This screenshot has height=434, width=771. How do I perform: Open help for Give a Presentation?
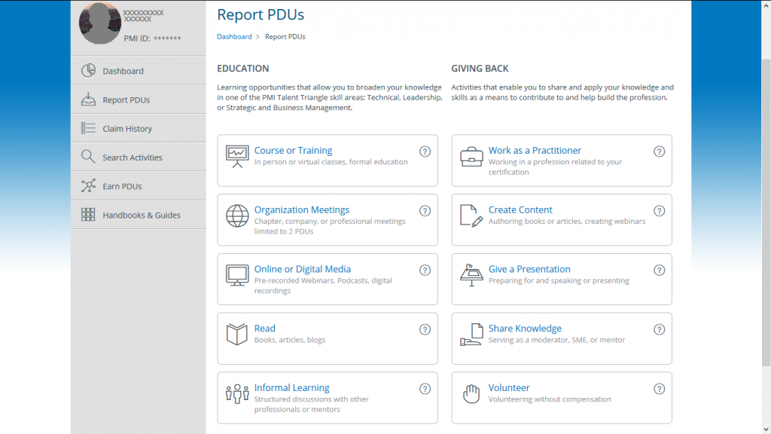pyautogui.click(x=659, y=270)
